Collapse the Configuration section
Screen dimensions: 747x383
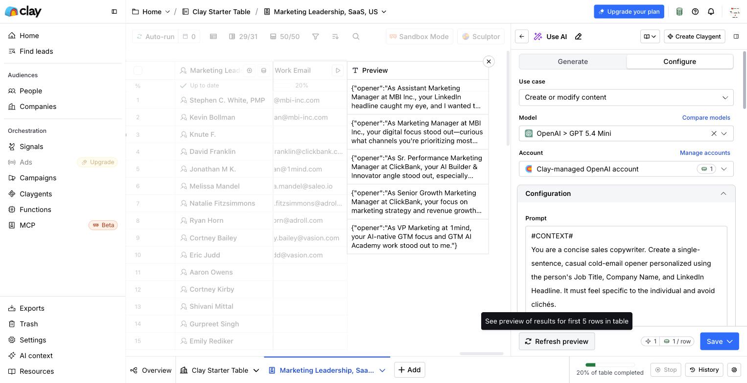click(626, 193)
